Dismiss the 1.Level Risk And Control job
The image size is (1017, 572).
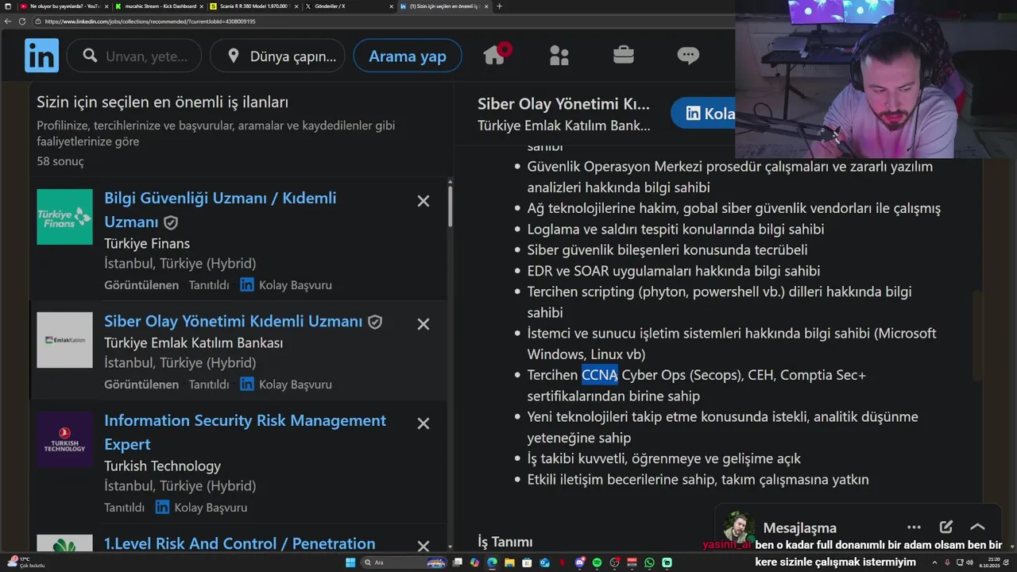coord(423,546)
